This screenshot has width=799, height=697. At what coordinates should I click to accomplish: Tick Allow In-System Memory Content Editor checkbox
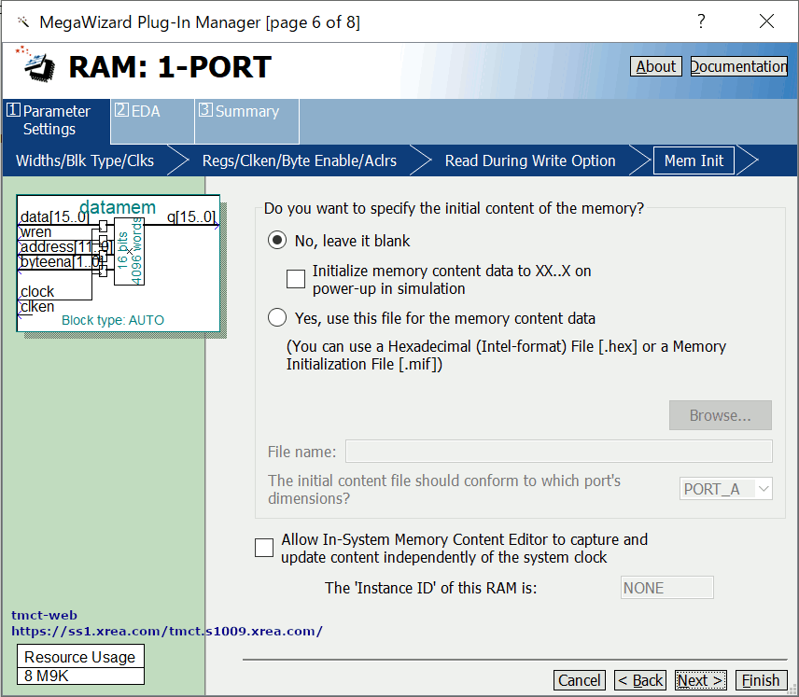click(264, 548)
